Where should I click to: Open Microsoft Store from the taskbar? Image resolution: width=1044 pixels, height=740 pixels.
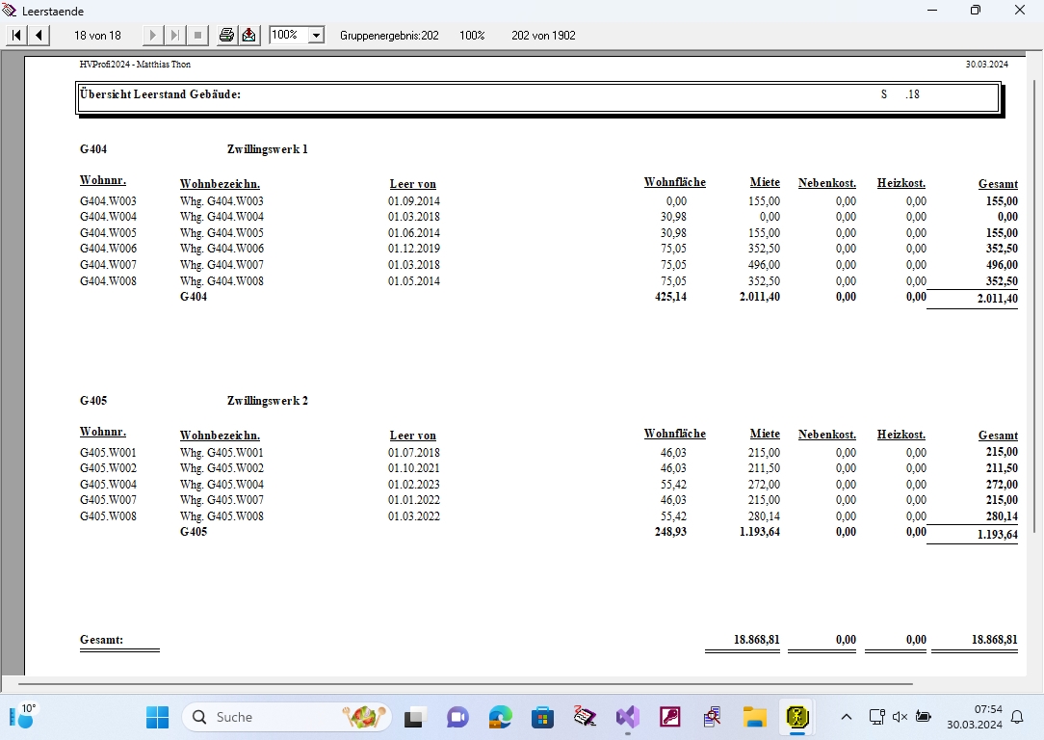click(542, 717)
